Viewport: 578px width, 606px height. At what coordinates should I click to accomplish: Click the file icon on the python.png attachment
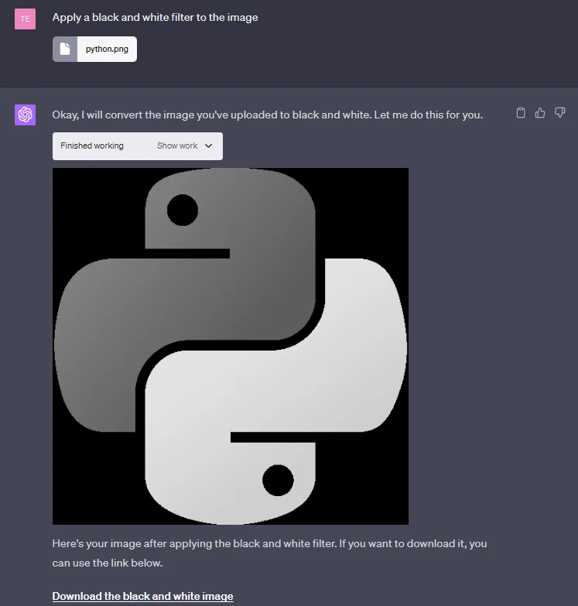click(x=66, y=49)
